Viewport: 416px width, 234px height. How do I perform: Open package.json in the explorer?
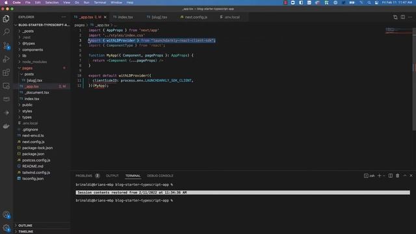click(33, 154)
